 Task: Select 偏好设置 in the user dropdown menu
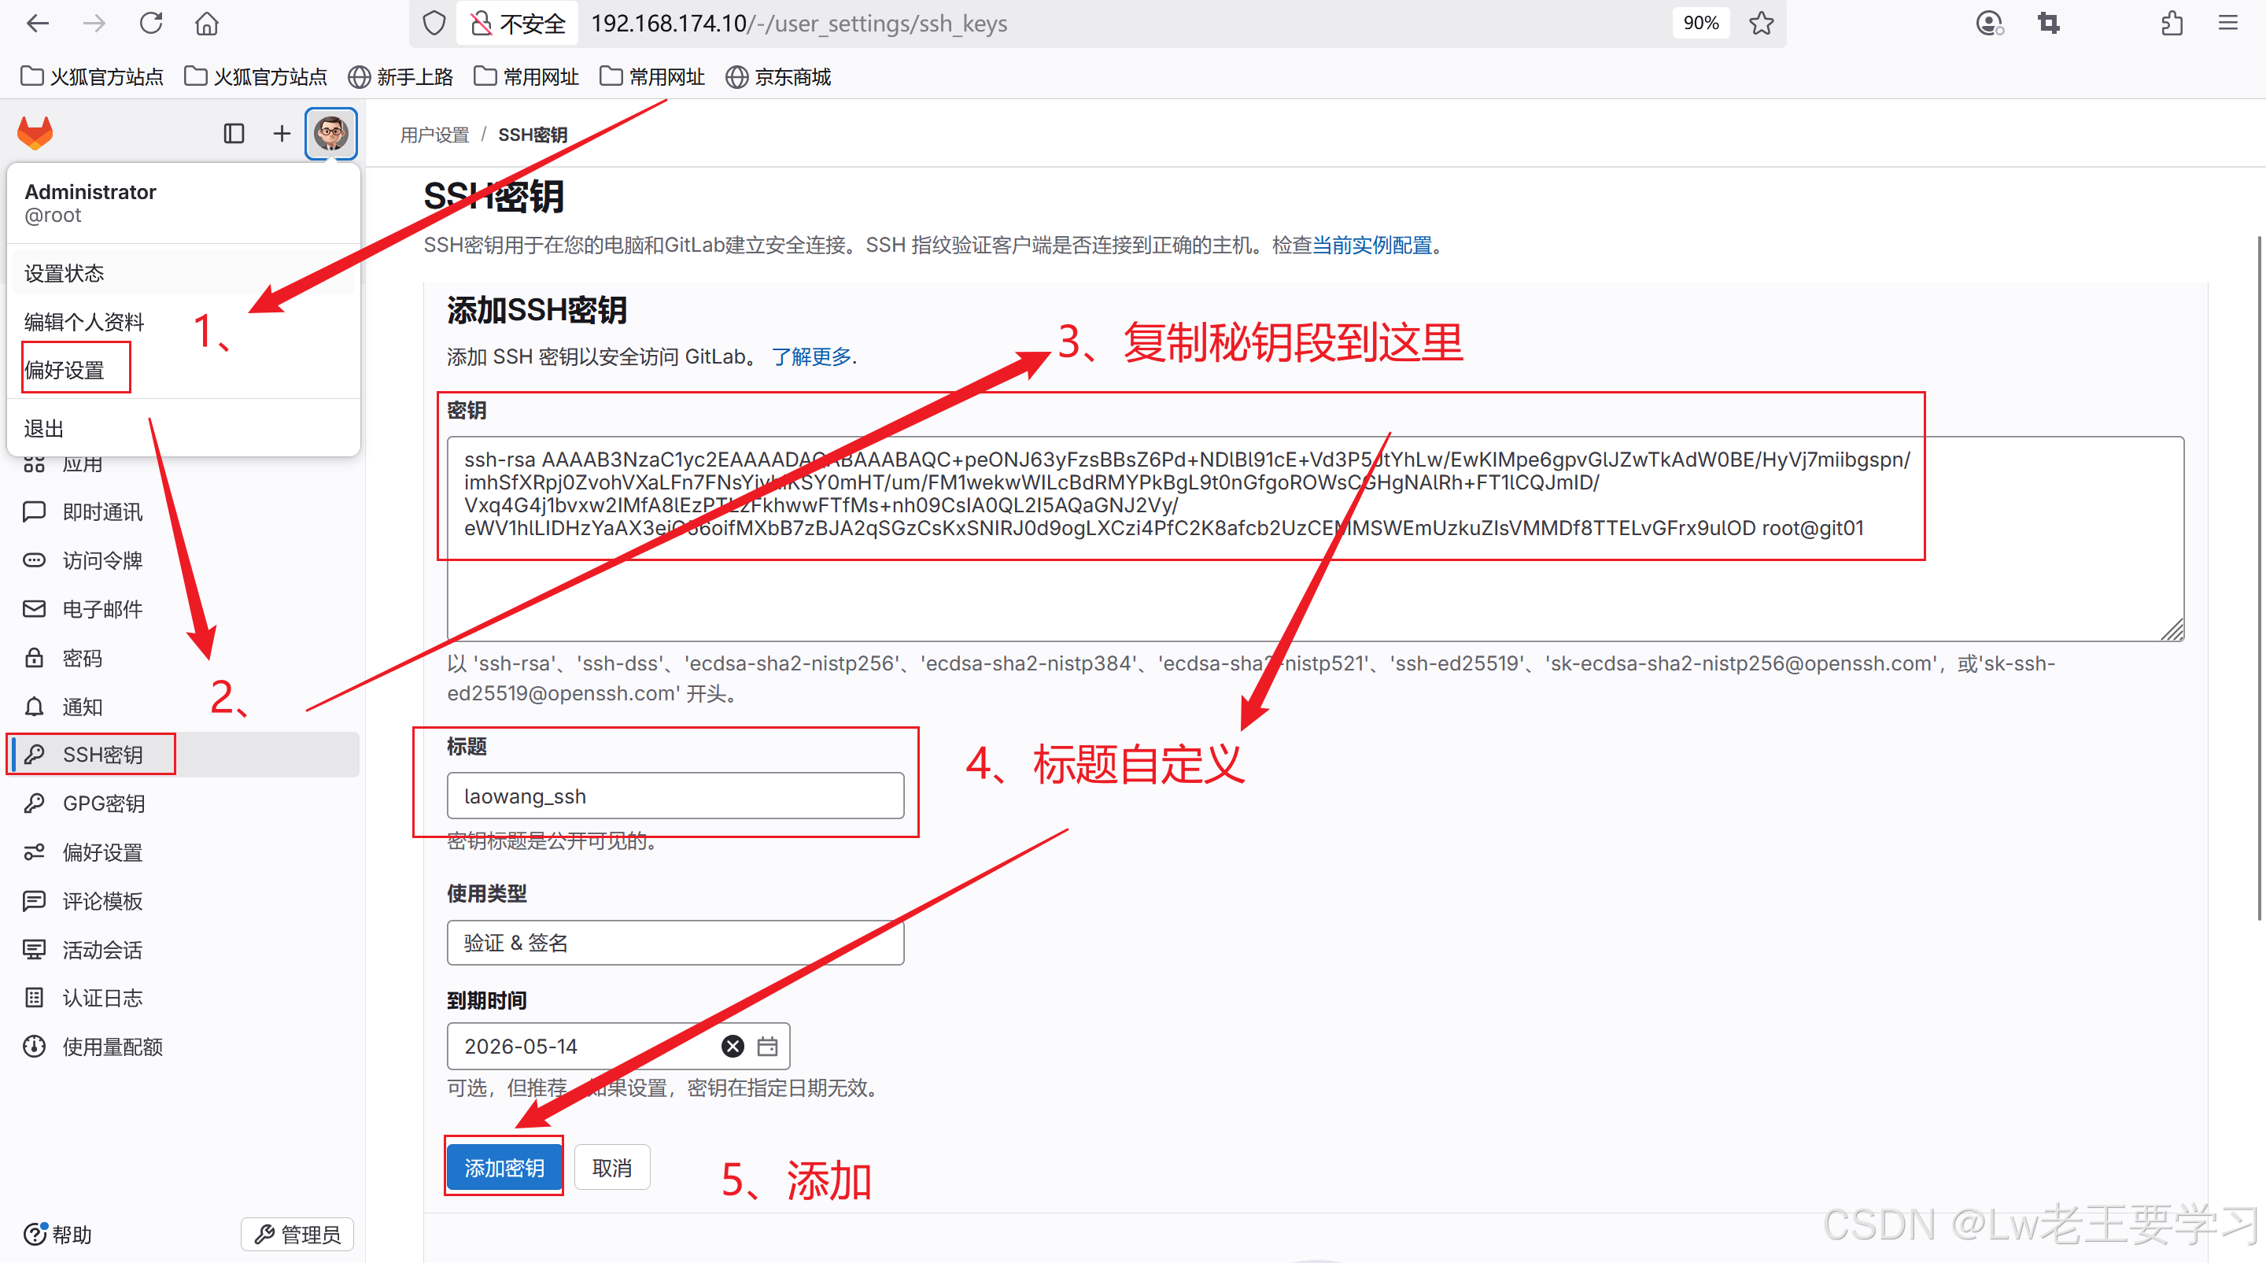click(65, 371)
